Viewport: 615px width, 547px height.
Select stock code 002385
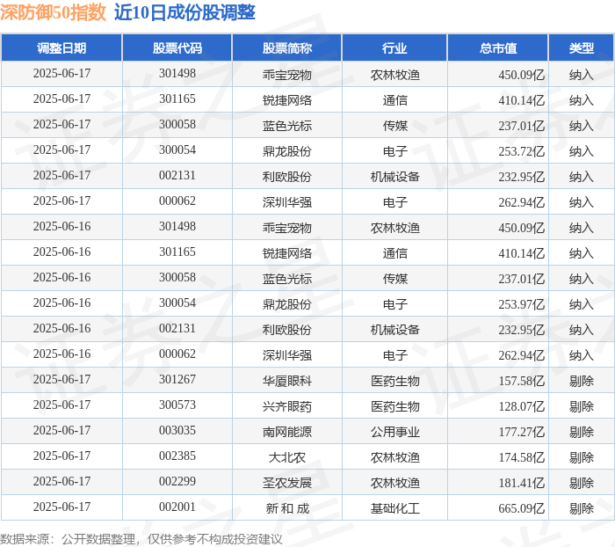177,456
